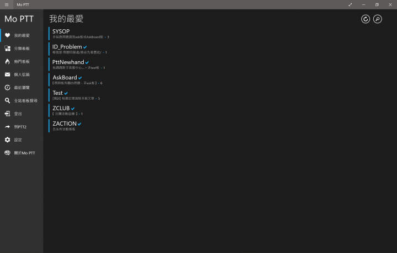Image resolution: width=397 pixels, height=253 pixels.
Task: Switch to PTT2 via 到PTT2 item
Action: [22, 127]
